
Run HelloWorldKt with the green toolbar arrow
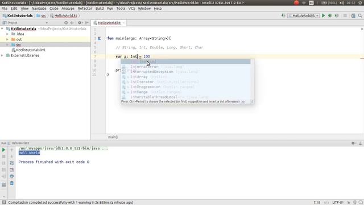pos(323,15)
